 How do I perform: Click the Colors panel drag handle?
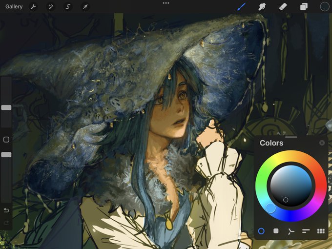(x=291, y=137)
